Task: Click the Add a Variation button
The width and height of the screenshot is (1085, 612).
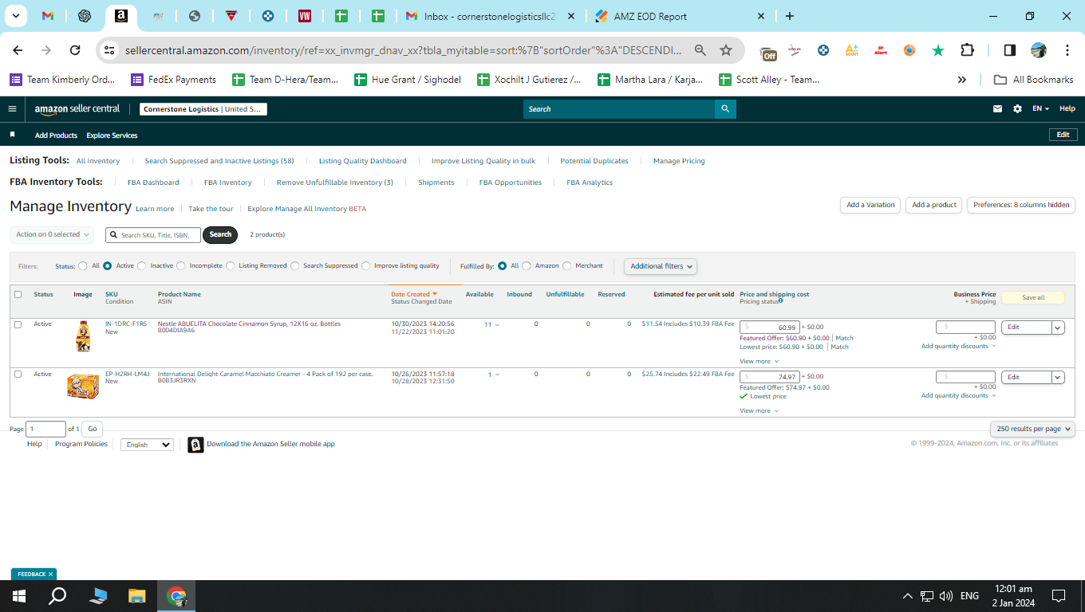Action: pos(870,205)
